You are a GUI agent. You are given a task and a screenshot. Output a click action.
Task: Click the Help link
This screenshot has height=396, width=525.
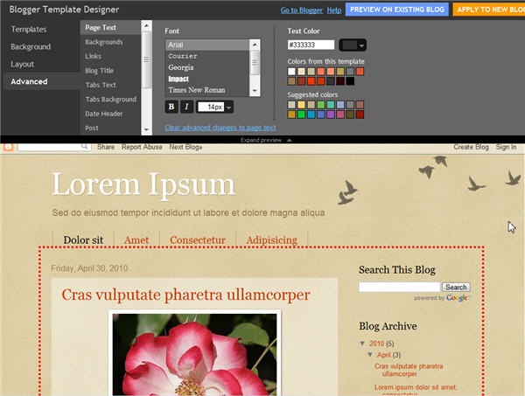[334, 10]
